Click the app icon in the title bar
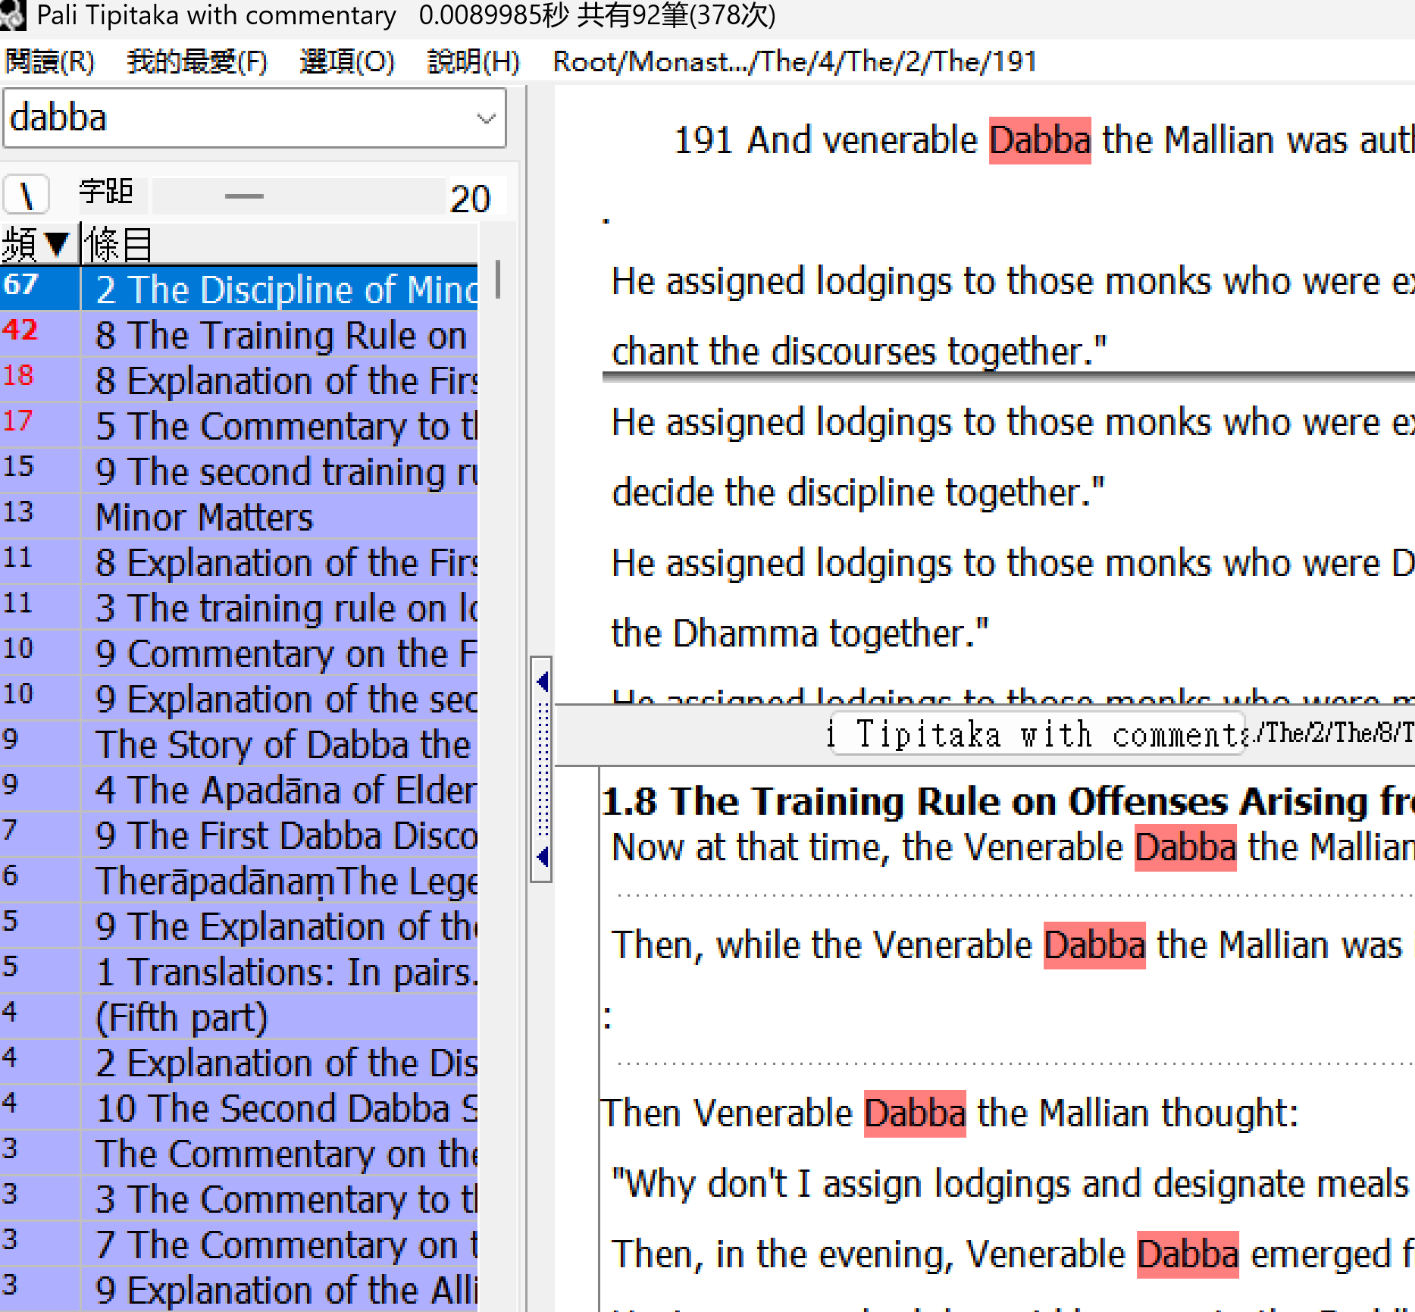The width and height of the screenshot is (1415, 1312). click(12, 15)
